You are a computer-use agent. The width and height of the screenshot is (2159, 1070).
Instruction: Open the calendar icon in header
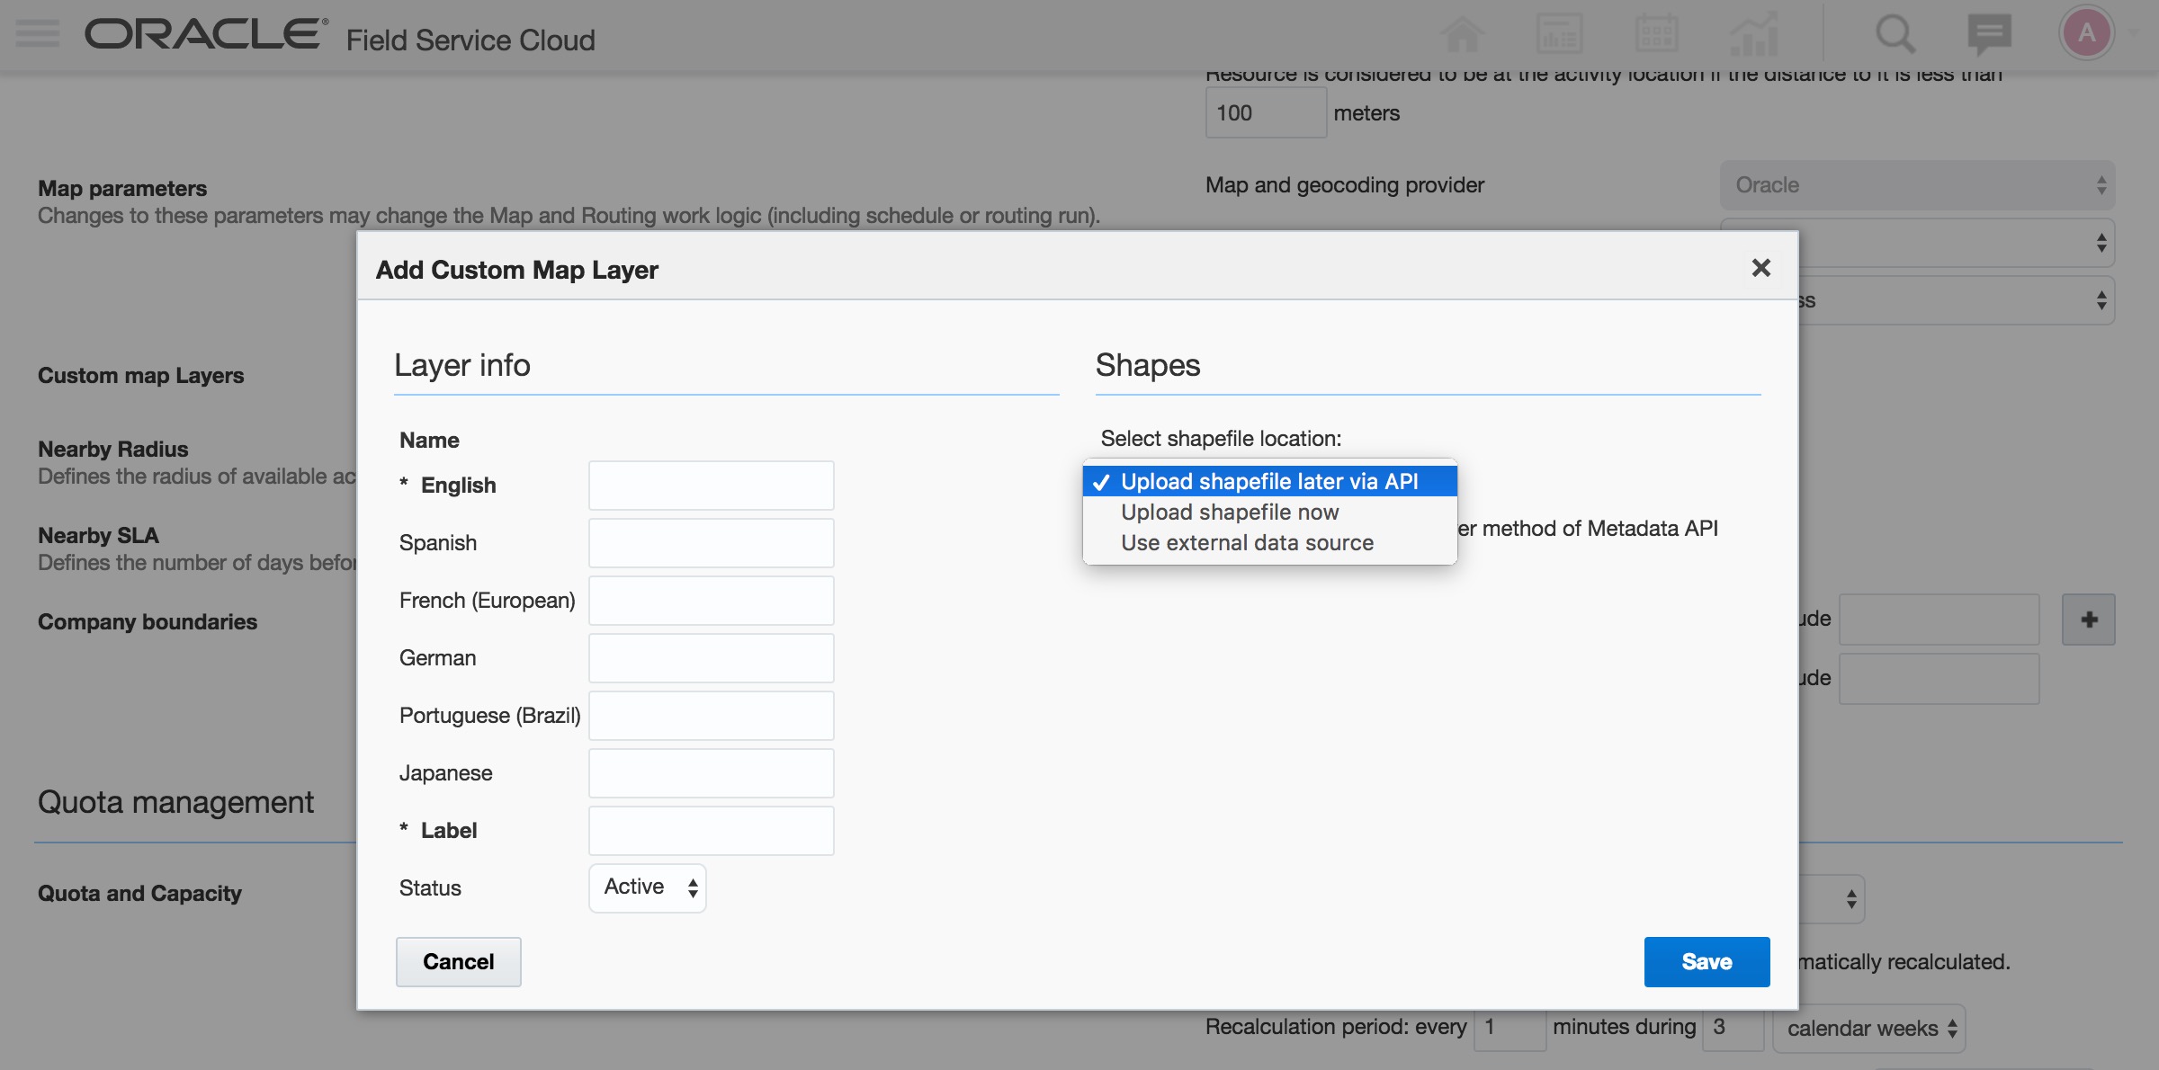(1656, 34)
